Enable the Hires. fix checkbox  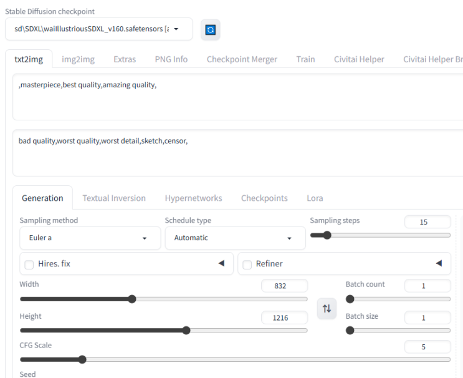click(x=29, y=264)
